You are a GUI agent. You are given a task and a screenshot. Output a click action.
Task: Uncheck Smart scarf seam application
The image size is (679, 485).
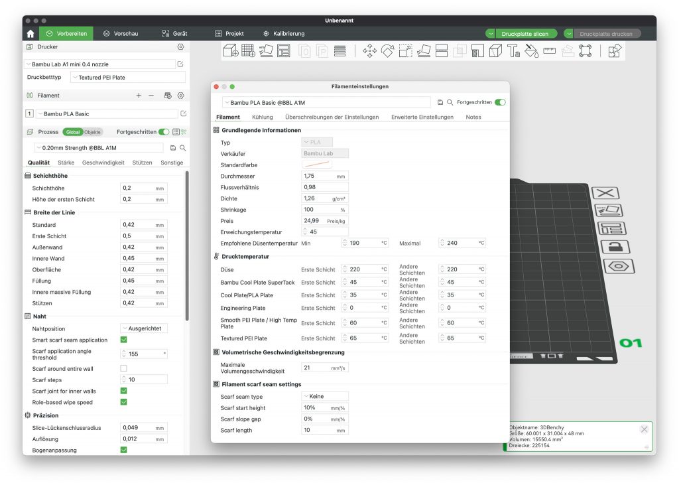click(x=123, y=340)
